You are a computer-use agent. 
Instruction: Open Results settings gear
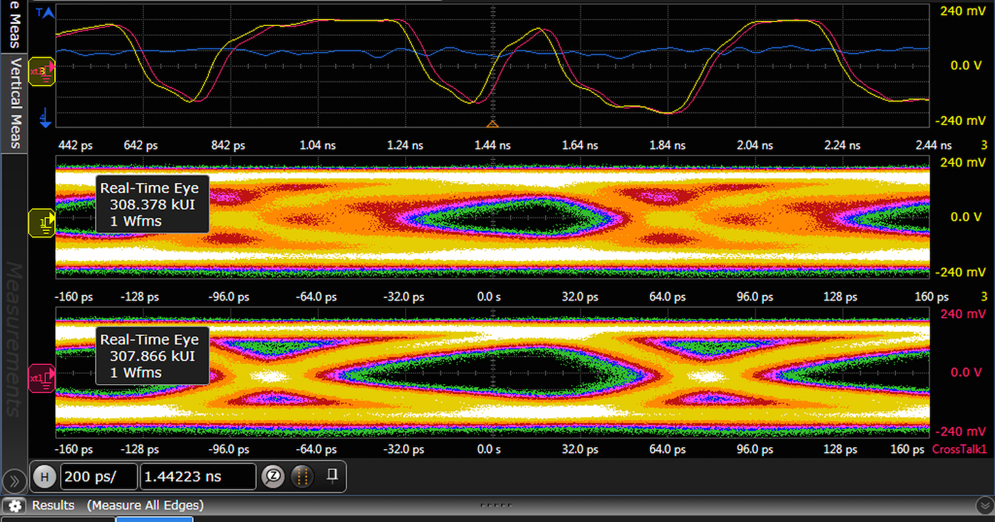[15, 506]
